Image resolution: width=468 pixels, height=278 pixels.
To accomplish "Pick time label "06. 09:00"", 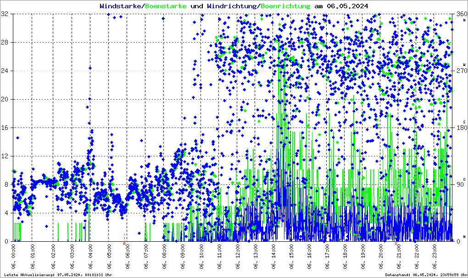I will coord(182,256).
